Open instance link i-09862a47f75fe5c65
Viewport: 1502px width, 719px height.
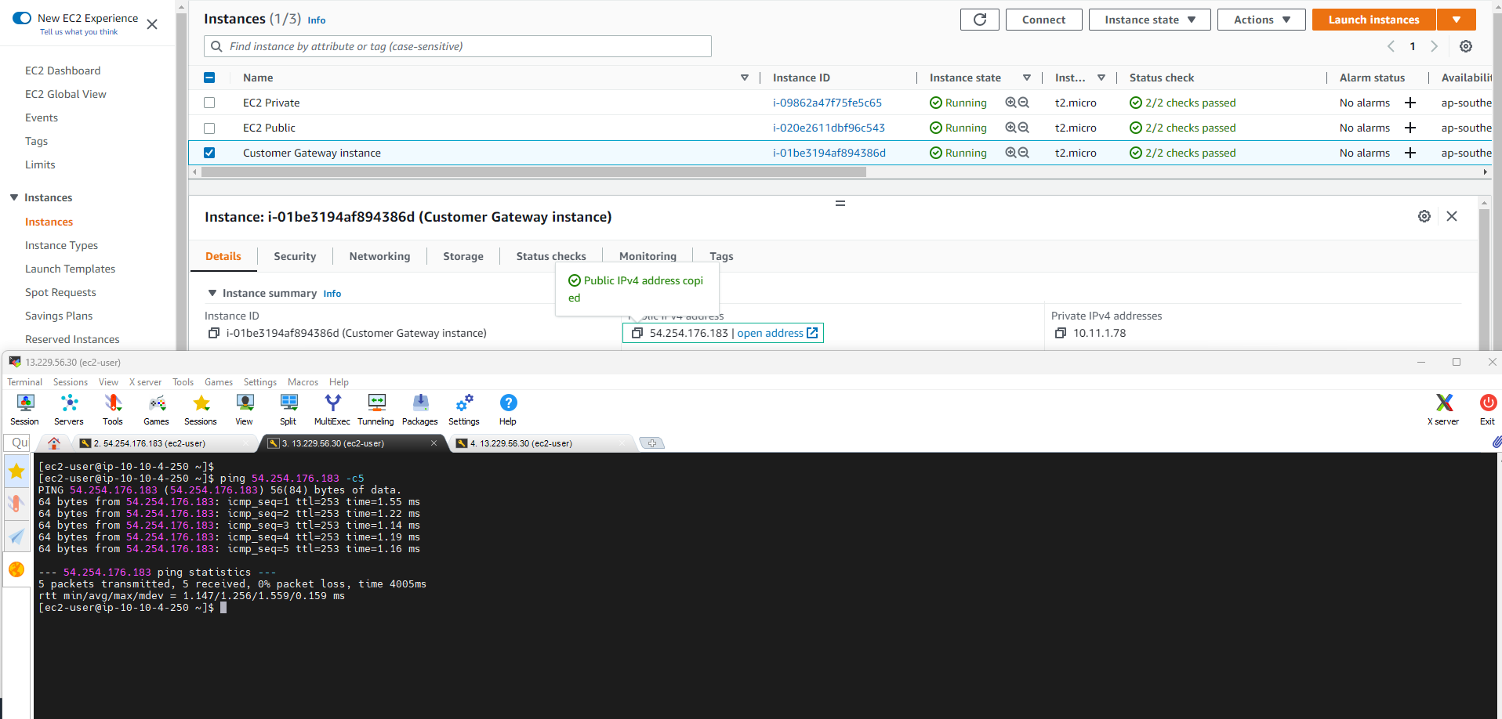[827, 103]
